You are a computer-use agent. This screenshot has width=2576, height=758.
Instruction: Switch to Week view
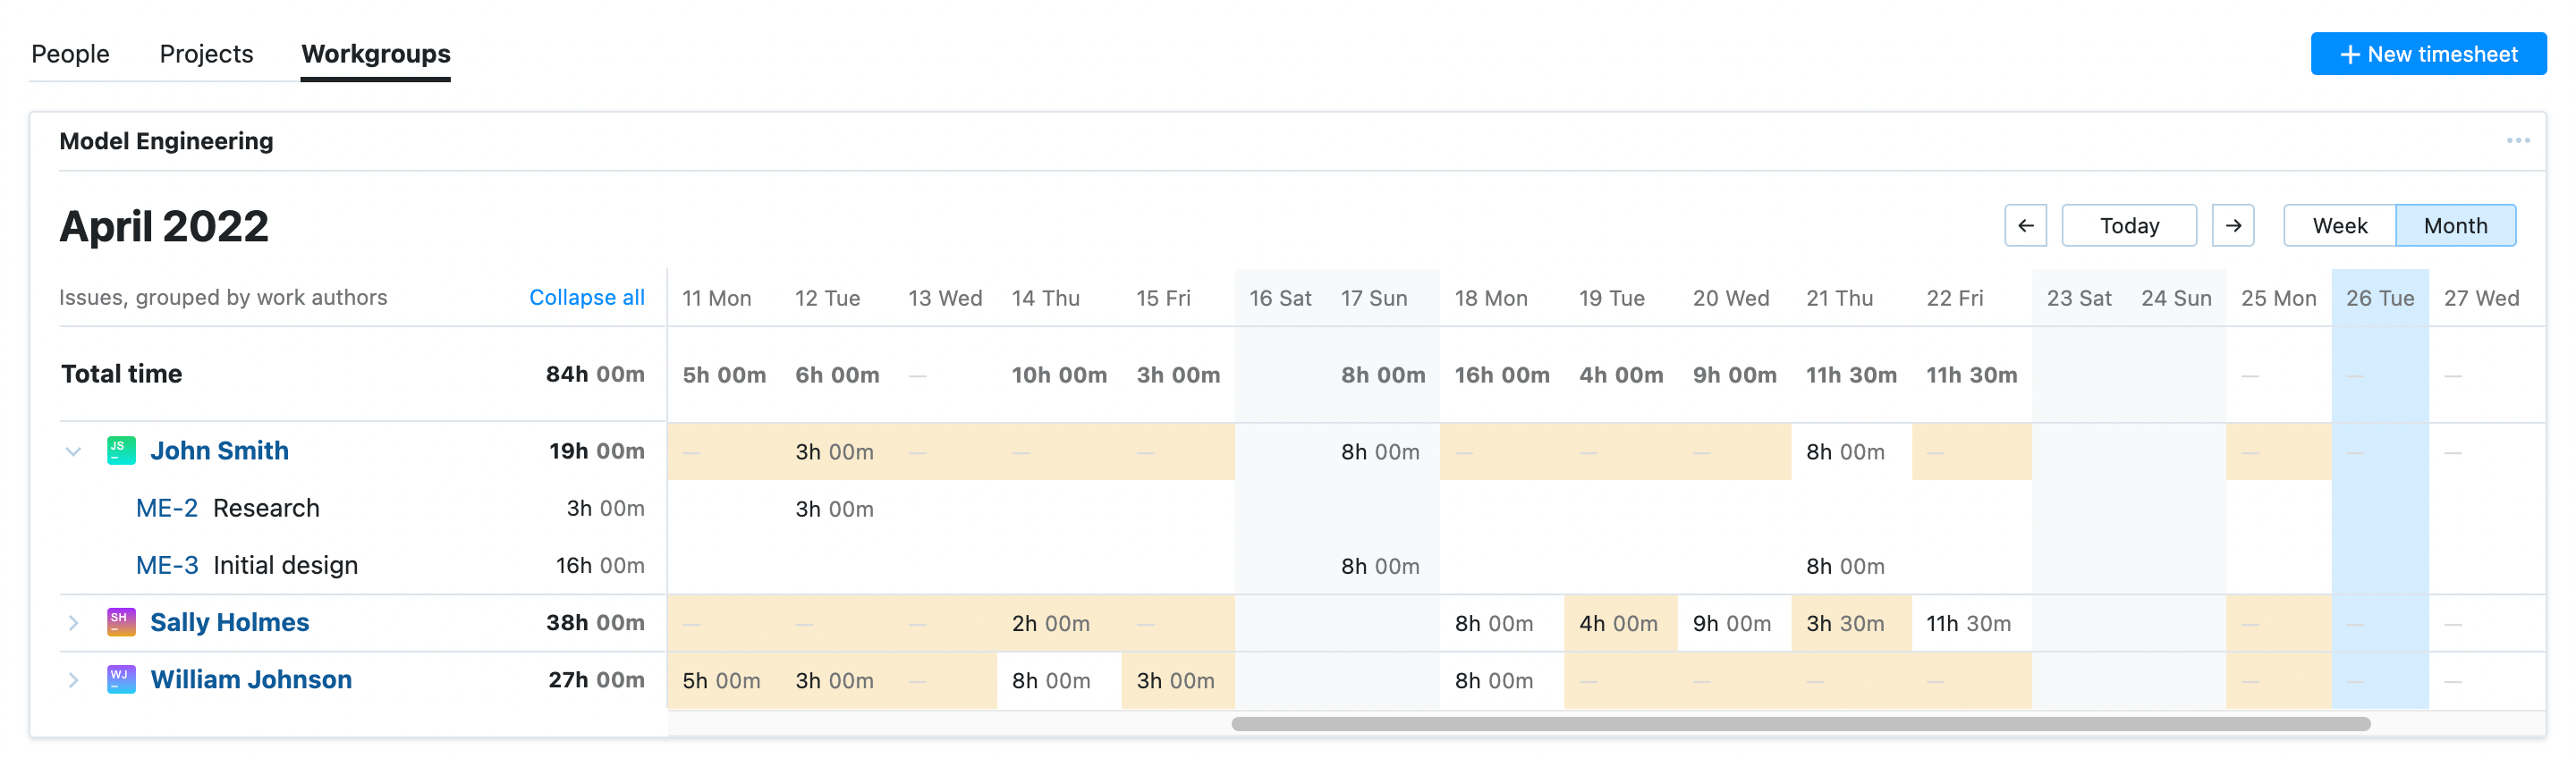[x=2339, y=225]
